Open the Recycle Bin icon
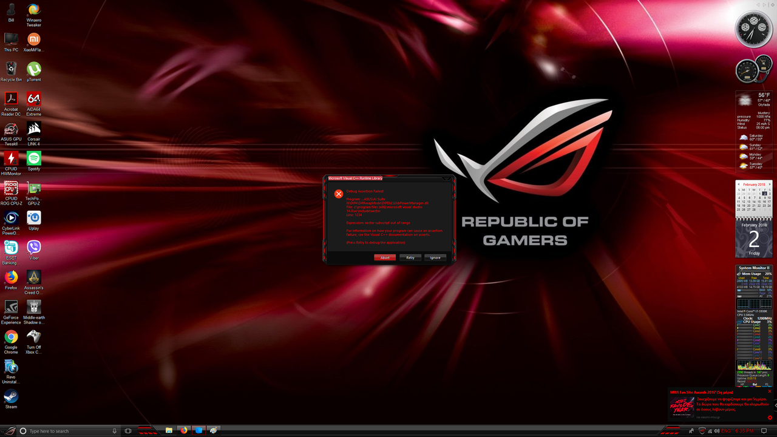This screenshot has height=437, width=777. tap(11, 72)
